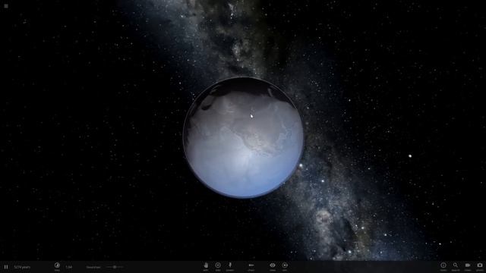This screenshot has width=486, height=273.
Task: Pause the simulation
Action: 6,267
